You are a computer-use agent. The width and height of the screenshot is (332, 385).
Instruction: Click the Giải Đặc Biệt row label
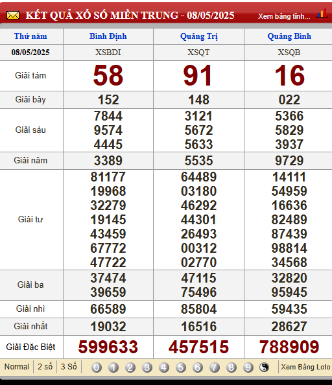[30, 347]
